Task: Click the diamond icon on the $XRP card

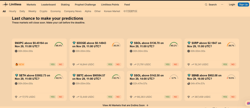Action: (189, 43)
